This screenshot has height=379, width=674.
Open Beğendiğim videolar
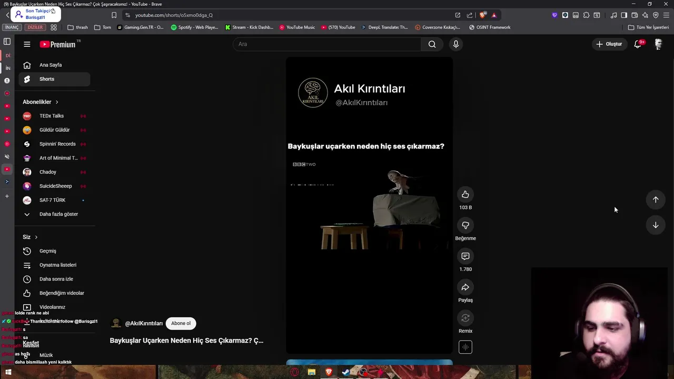coord(54,293)
